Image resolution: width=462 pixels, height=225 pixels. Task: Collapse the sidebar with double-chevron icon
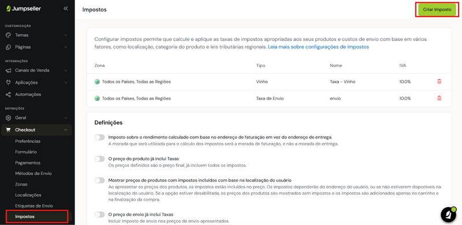(65, 9)
